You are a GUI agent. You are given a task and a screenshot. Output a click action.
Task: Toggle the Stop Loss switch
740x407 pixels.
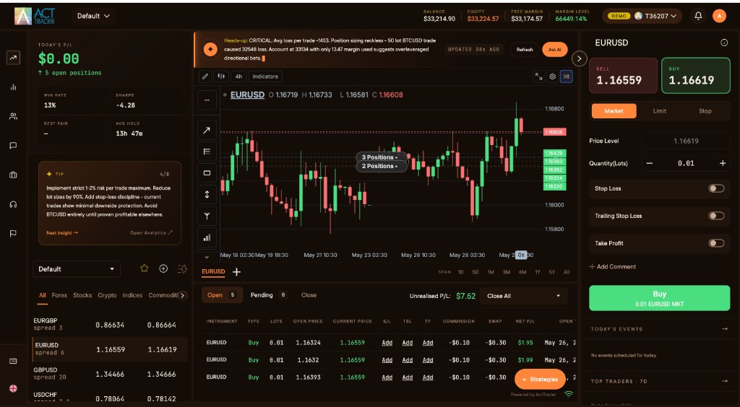click(716, 188)
